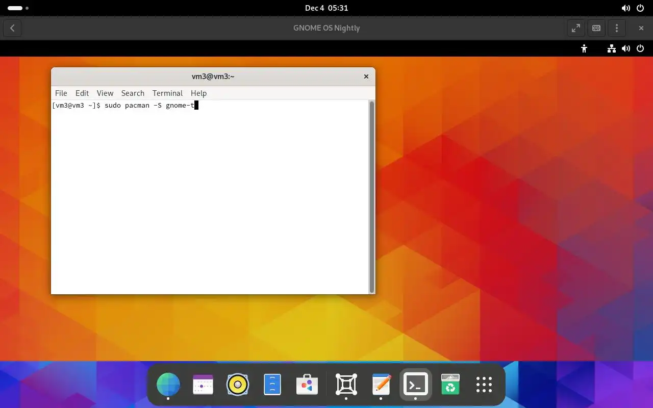Switch to the Terminal dock icon

coord(416,385)
